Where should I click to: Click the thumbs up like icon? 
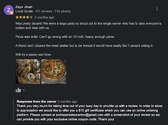[x=18, y=90]
